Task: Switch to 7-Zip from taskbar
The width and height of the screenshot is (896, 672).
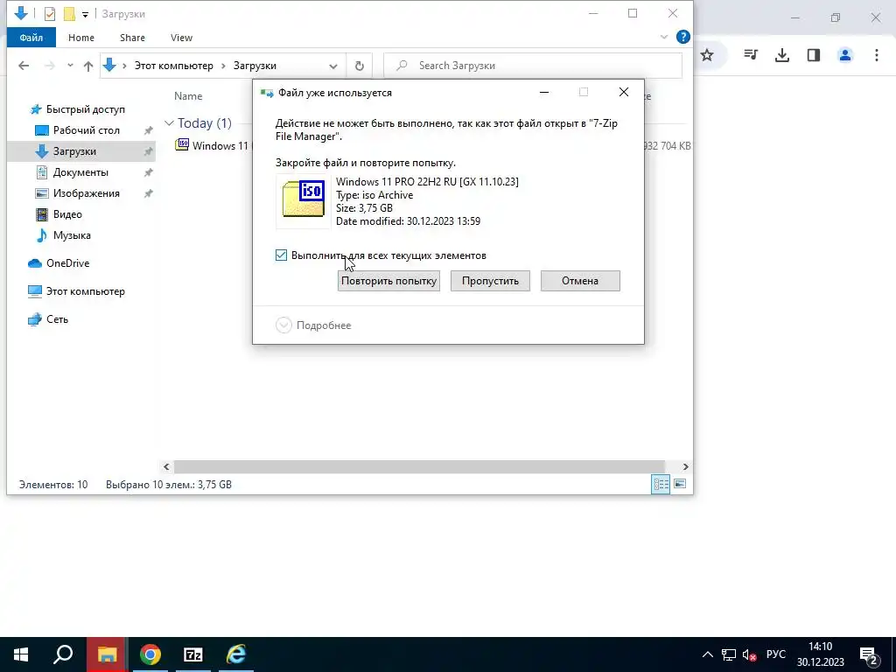Action: click(x=193, y=654)
